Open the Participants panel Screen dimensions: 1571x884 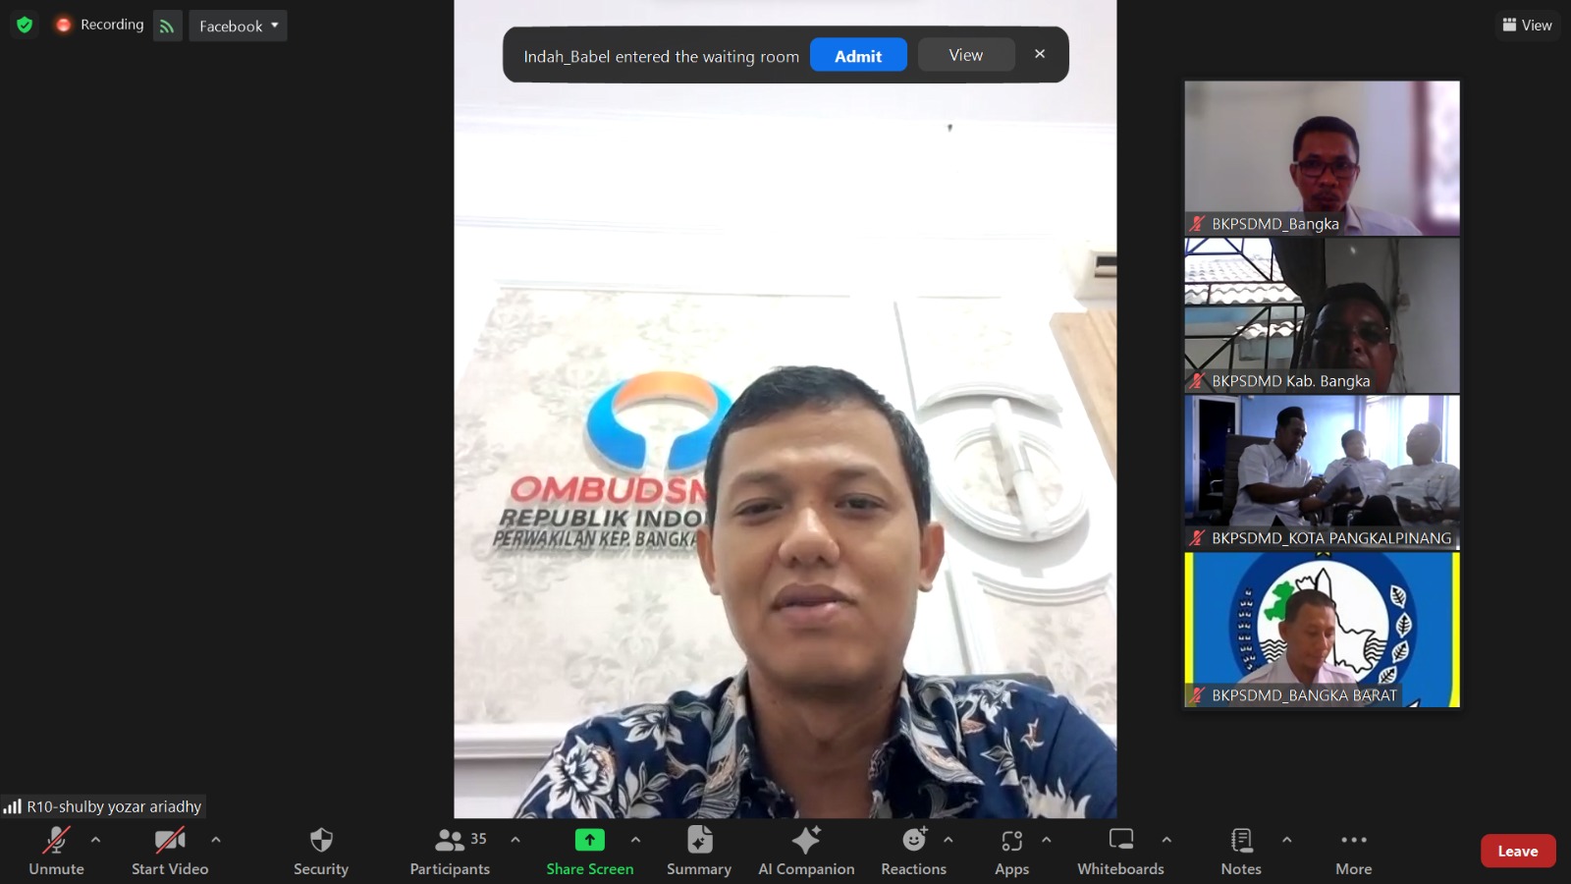pyautogui.click(x=450, y=841)
